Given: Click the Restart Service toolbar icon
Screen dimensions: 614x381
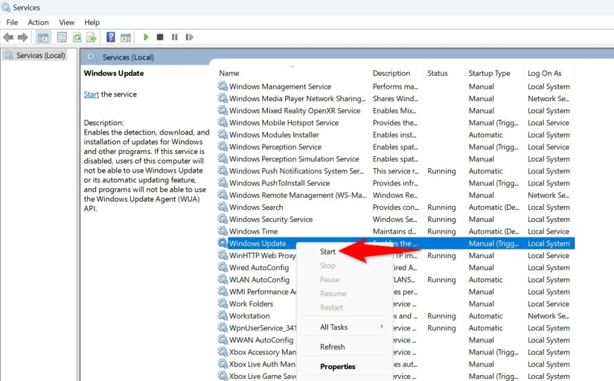Looking at the screenshot, I should pos(190,37).
